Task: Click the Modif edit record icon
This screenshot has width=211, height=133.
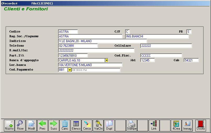Action: tap(31, 125)
